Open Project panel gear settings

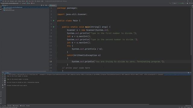click(x=46, y=5)
